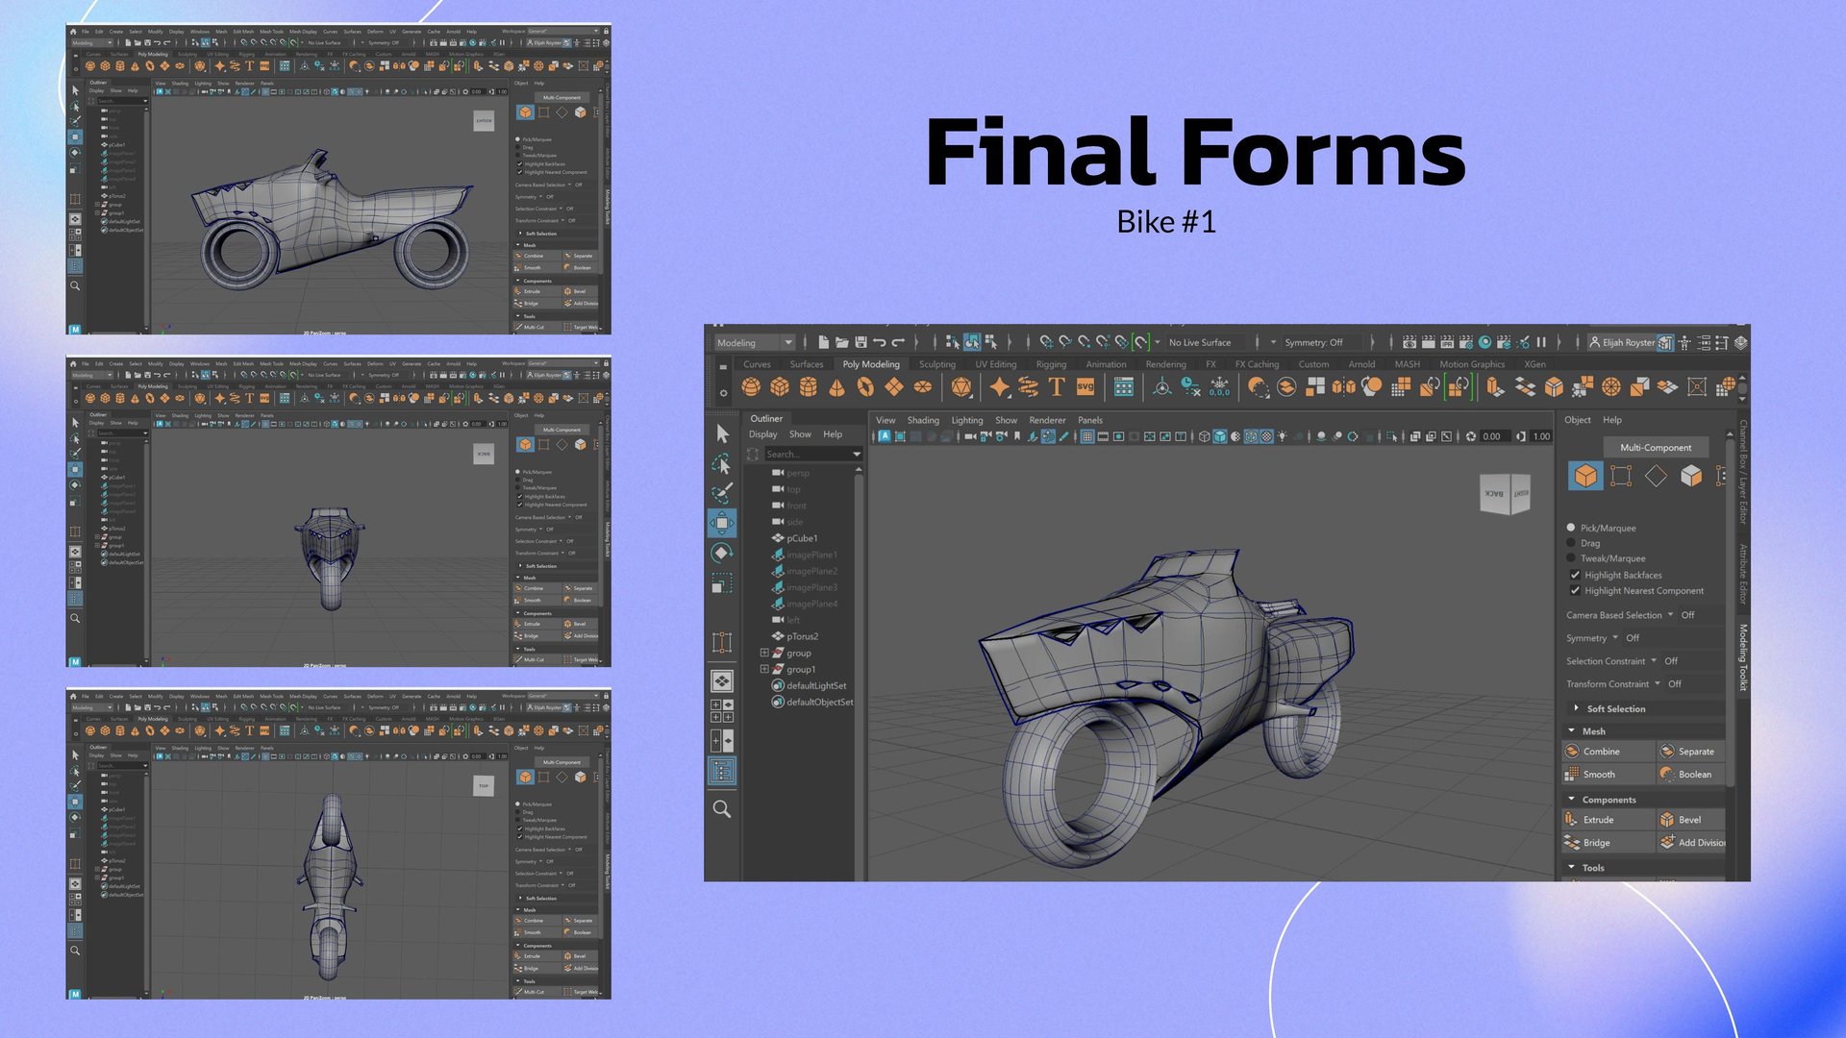The image size is (1846, 1038).
Task: Click the polygon cube shelf icon
Action: click(x=780, y=386)
